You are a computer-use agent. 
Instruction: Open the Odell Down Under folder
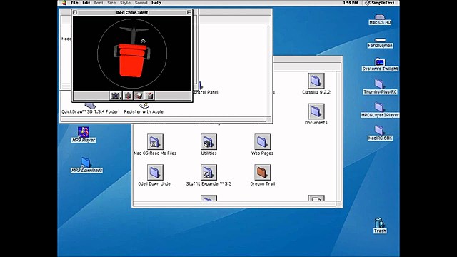[x=155, y=176]
